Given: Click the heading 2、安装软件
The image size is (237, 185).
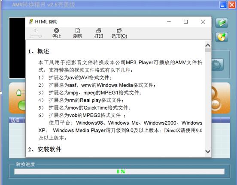Looking at the screenshot, I should [x=45, y=149].
